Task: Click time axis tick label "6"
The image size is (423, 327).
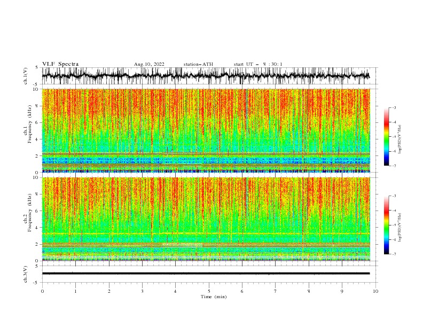Action: tap(242, 291)
